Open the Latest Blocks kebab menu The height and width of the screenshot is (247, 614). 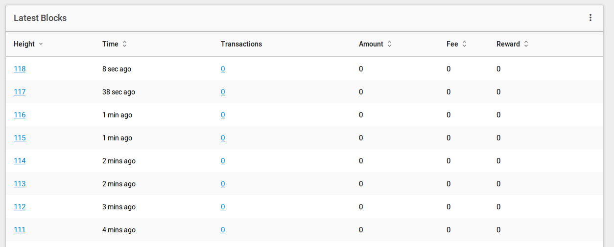[590, 18]
